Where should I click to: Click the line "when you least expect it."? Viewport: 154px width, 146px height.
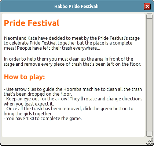click(29, 104)
